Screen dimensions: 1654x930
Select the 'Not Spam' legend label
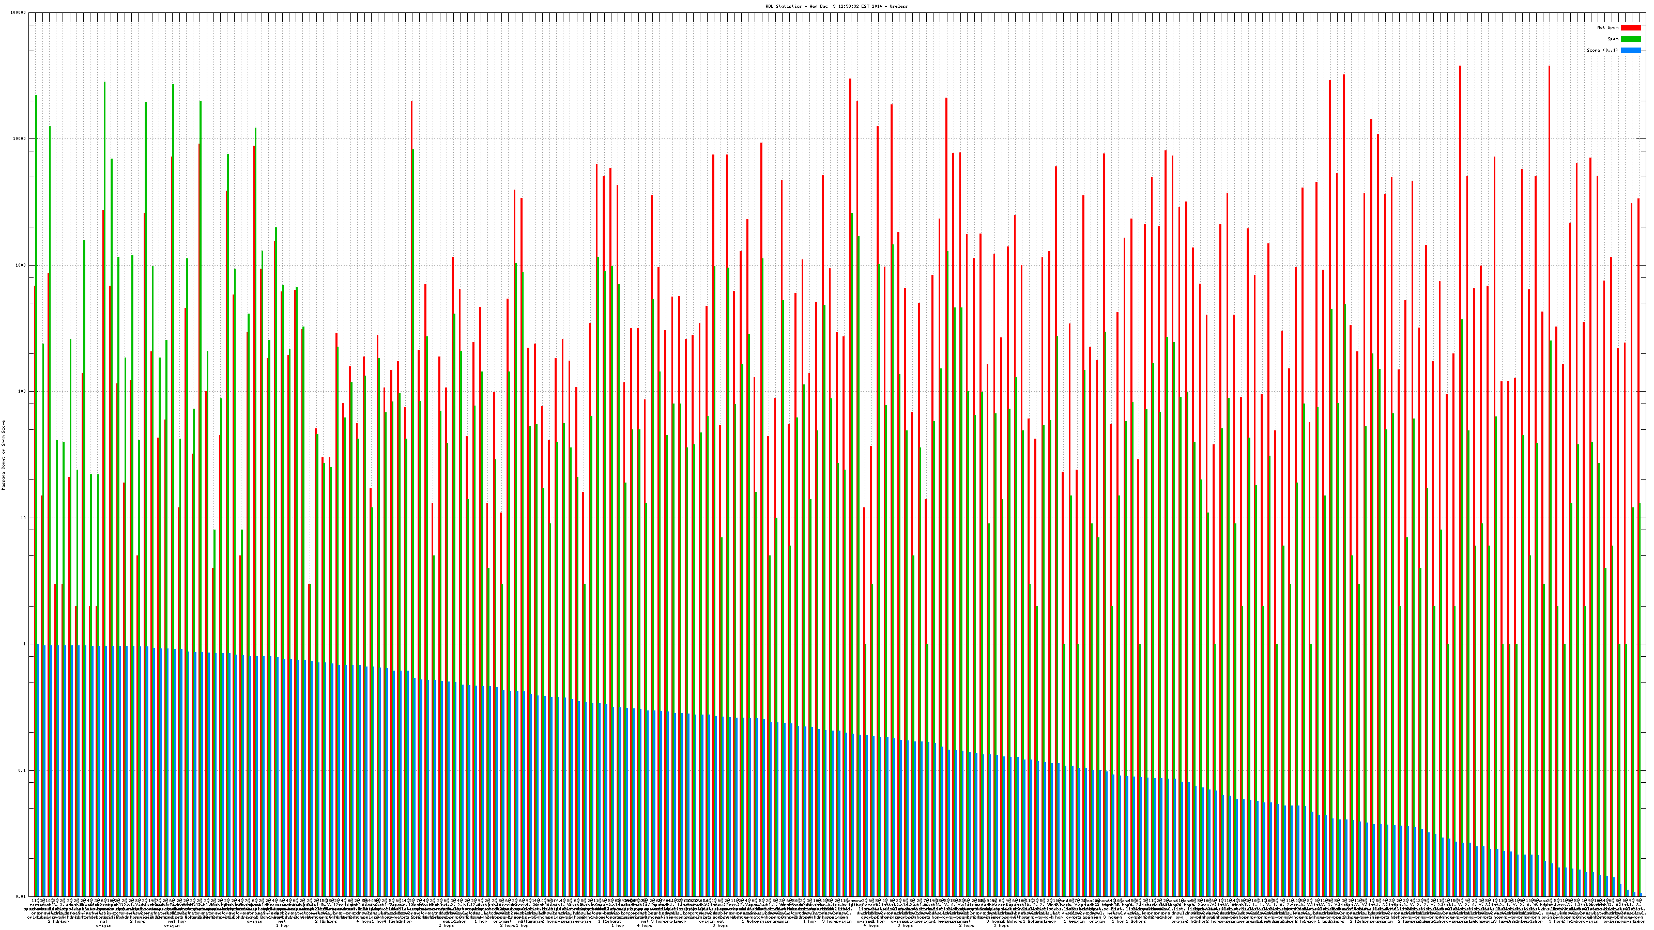tap(1608, 27)
